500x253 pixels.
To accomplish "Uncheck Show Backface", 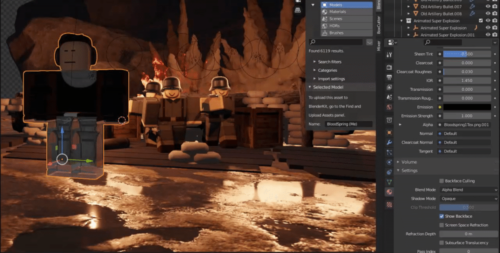I will (x=441, y=216).
